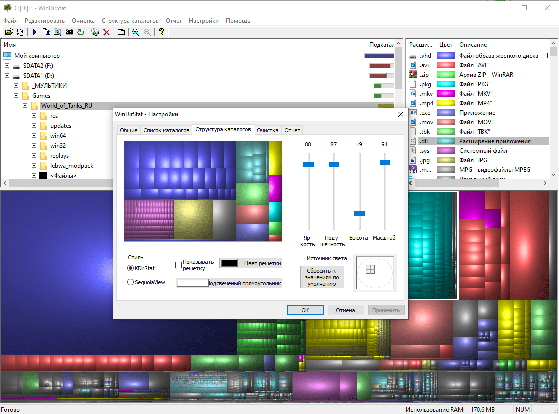Click the Zoom in magnifier icon
559x414 pixels.
pos(135,32)
